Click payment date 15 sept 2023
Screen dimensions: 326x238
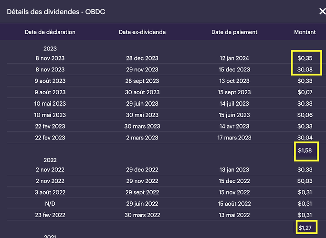(234, 92)
